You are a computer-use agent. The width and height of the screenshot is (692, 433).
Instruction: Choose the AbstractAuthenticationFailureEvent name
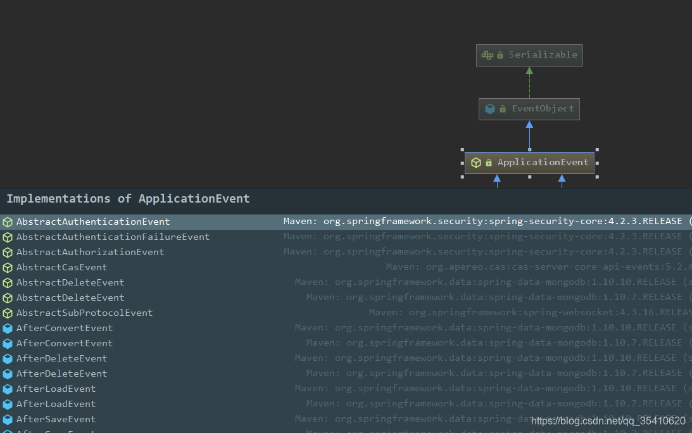113,237
